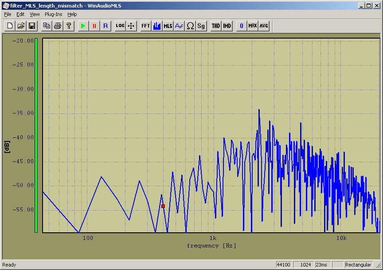The width and height of the screenshot is (383, 270).
Task: Click the MAX peak hold button
Action: [x=253, y=26]
